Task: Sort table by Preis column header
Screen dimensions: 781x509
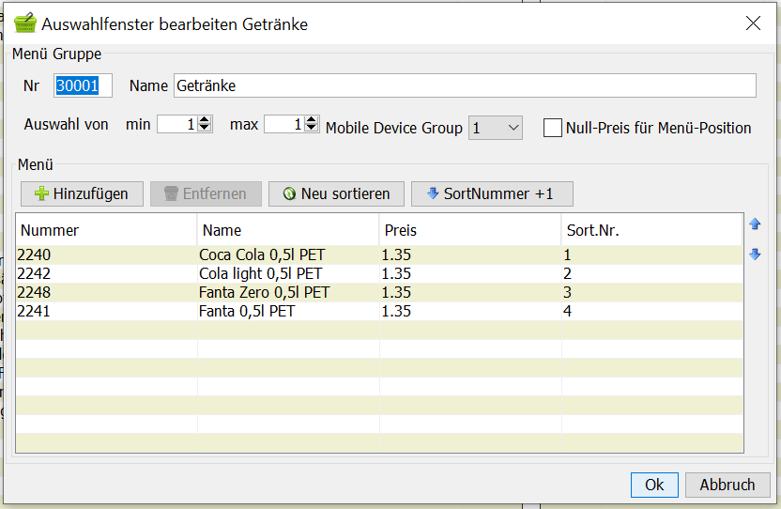Action: pos(470,230)
